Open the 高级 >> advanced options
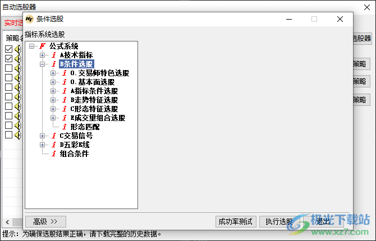 point(45,221)
